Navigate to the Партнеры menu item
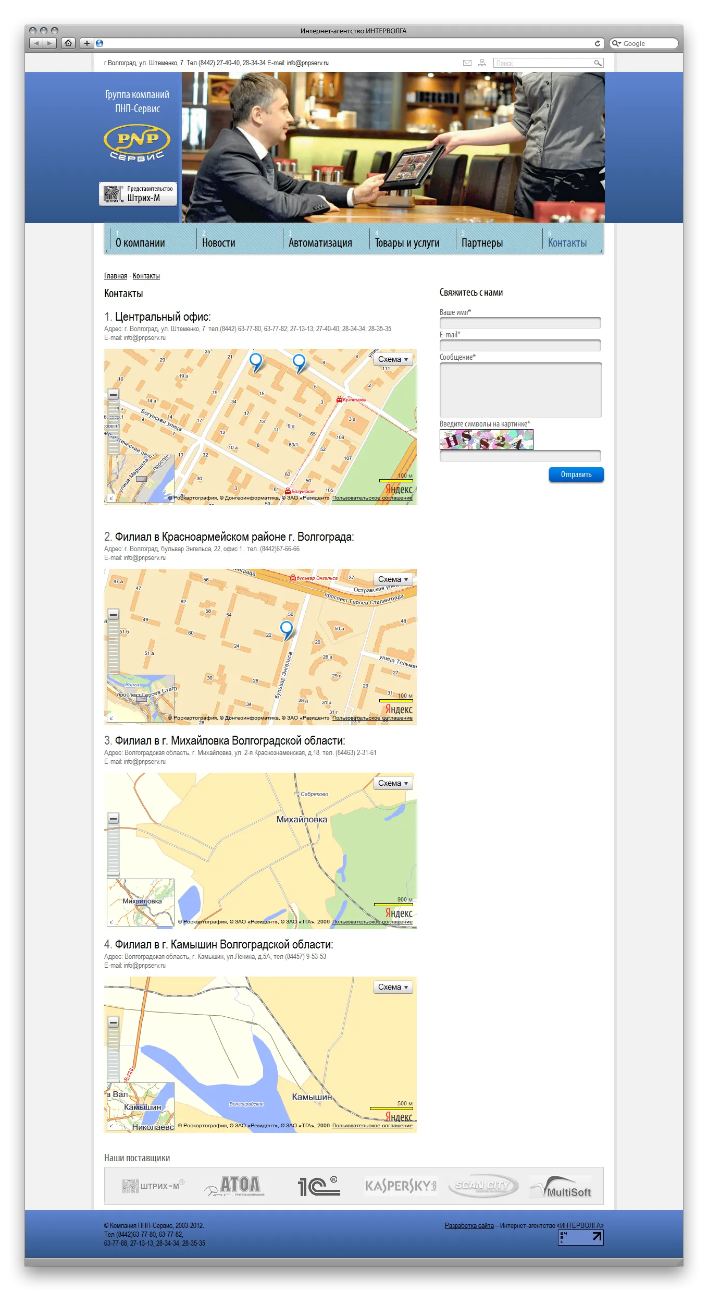 482,243
